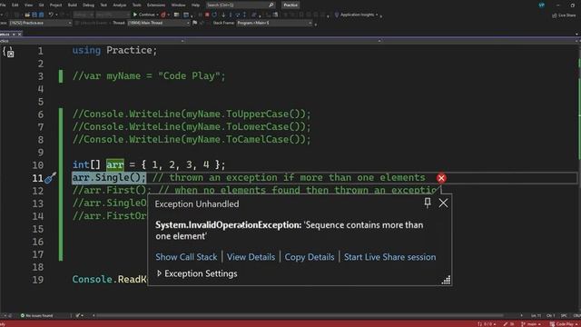Click the vertical scrollbar at editor's right edge
The image size is (581, 327).
(579, 178)
